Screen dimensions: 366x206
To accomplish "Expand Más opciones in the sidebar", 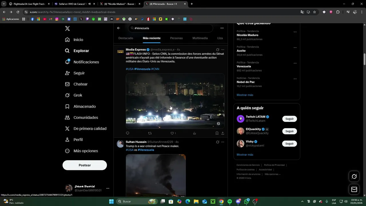I will point(81,151).
